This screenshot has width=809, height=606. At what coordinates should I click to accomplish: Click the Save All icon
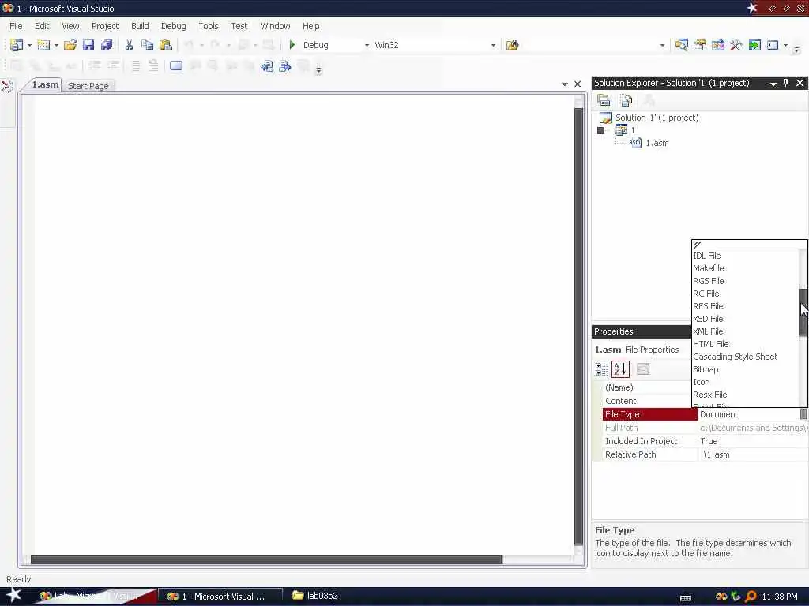point(107,45)
